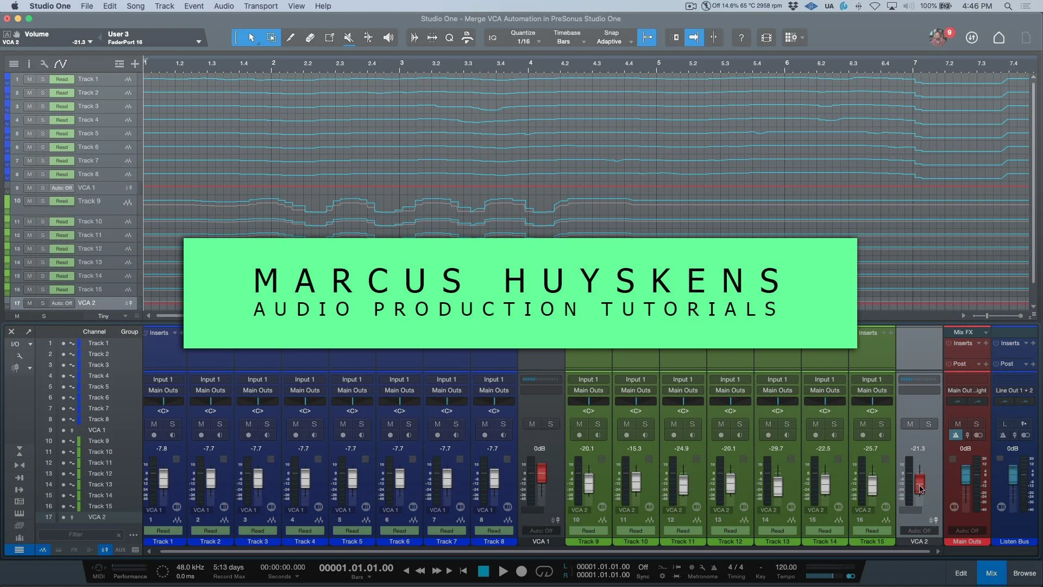Click the VCA 2 channel fader
1043x587 pixels.
[x=919, y=481]
